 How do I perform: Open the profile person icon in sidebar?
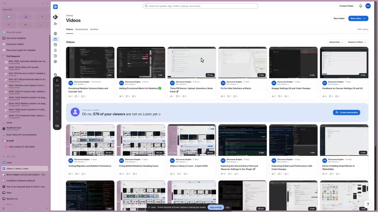coord(55,34)
